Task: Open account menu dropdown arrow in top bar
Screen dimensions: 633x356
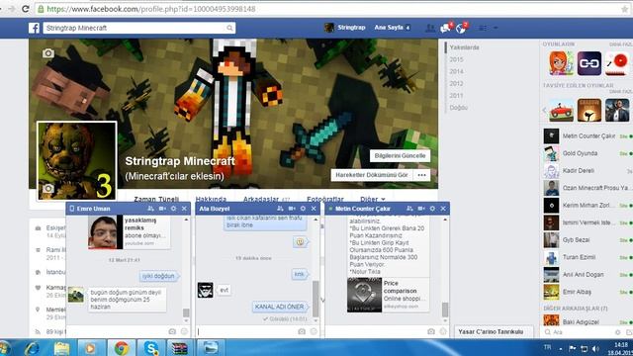Action: tap(496, 28)
